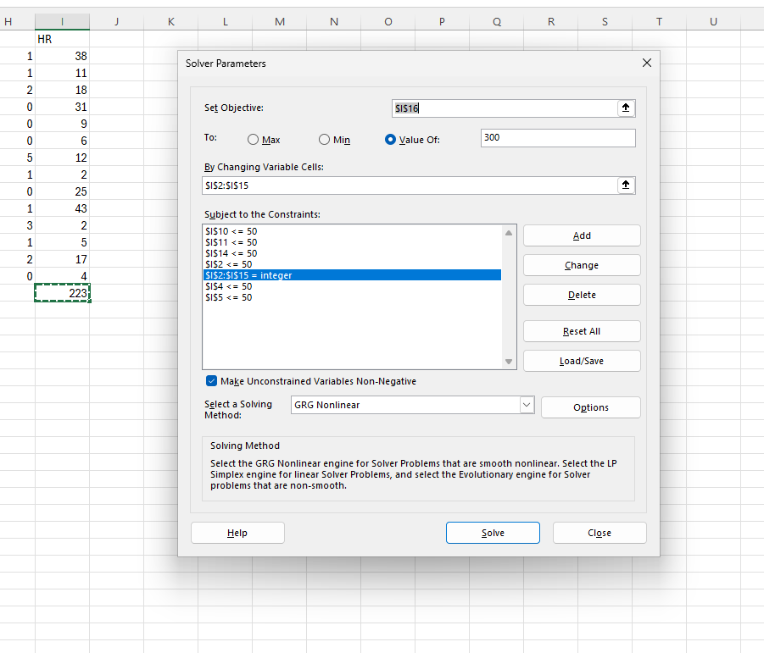764x653 pixels.
Task: Click the HR header cell
Action: click(x=62, y=39)
